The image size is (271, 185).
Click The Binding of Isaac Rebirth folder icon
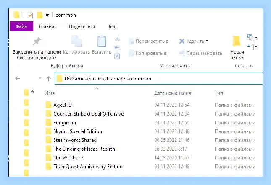[48, 149]
